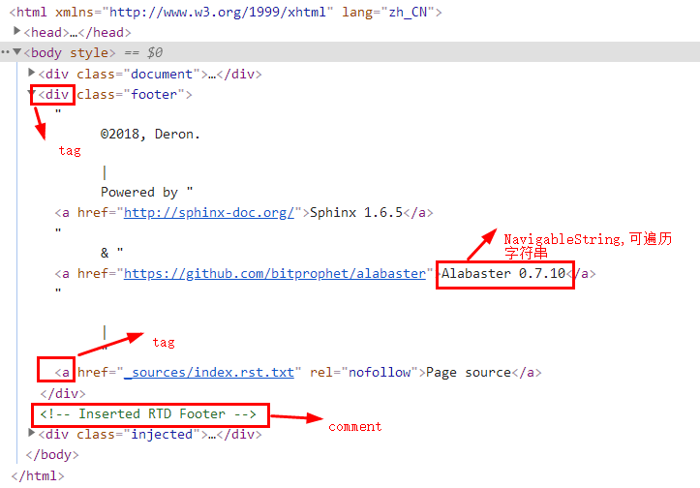Select the closing /div tag of footer
The height and width of the screenshot is (488, 700).
click(x=63, y=393)
